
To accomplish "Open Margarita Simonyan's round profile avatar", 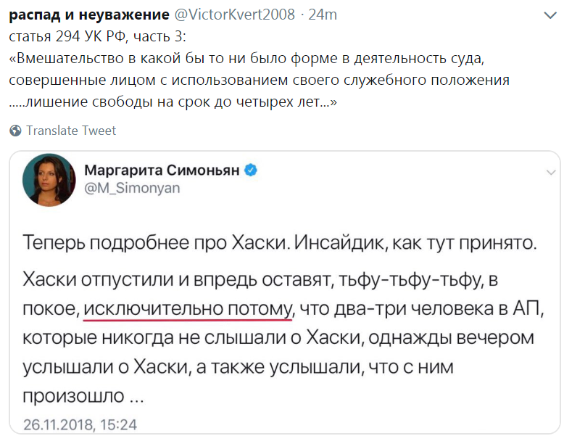I will [49, 179].
